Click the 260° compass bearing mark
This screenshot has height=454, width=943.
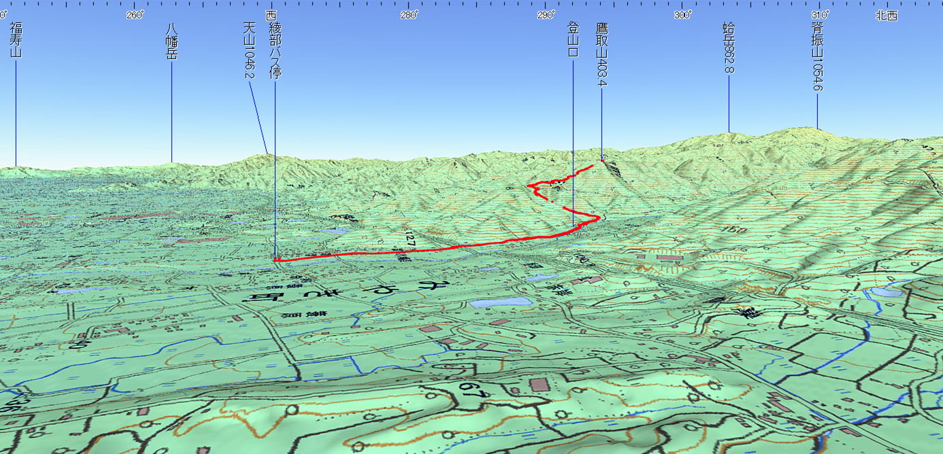134,16
